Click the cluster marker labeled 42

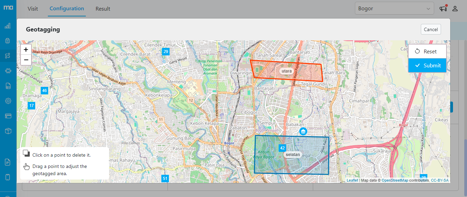[x=282, y=148]
